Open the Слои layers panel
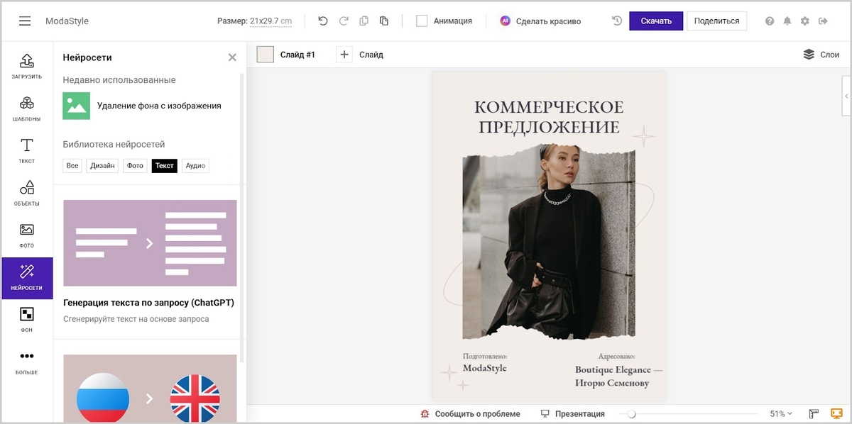Screen dimensions: 852x424 tap(821, 55)
